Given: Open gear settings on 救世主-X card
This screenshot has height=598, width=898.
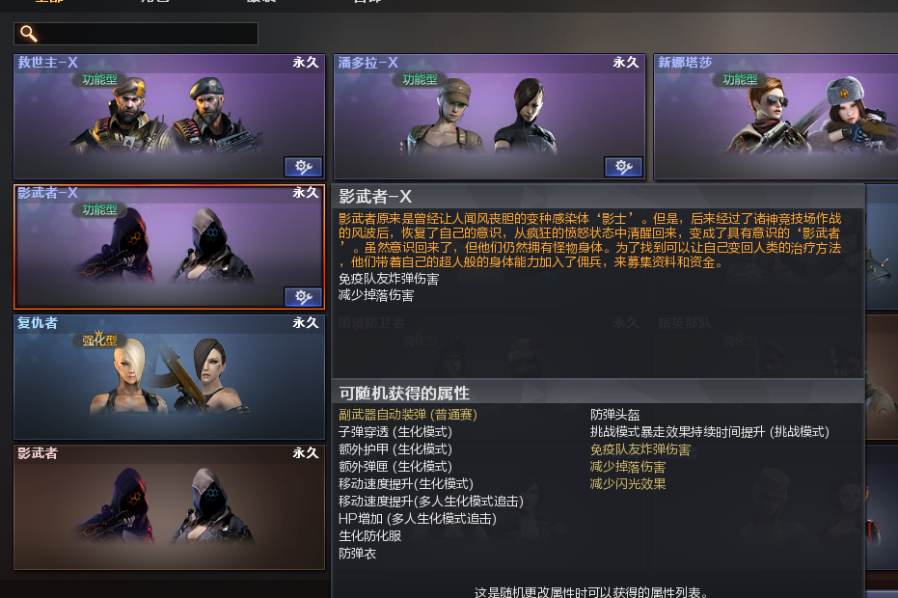Looking at the screenshot, I should pyautogui.click(x=304, y=167).
